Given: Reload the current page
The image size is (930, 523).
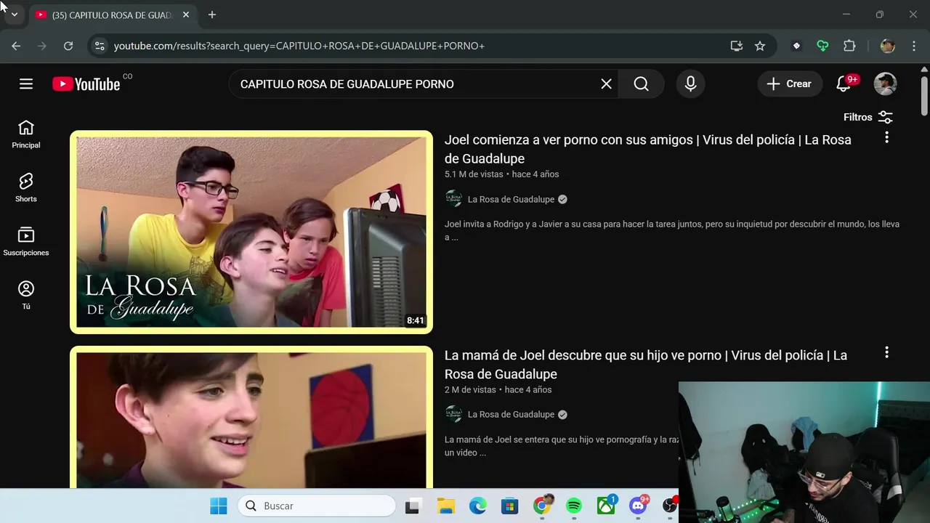Looking at the screenshot, I should click(x=68, y=46).
